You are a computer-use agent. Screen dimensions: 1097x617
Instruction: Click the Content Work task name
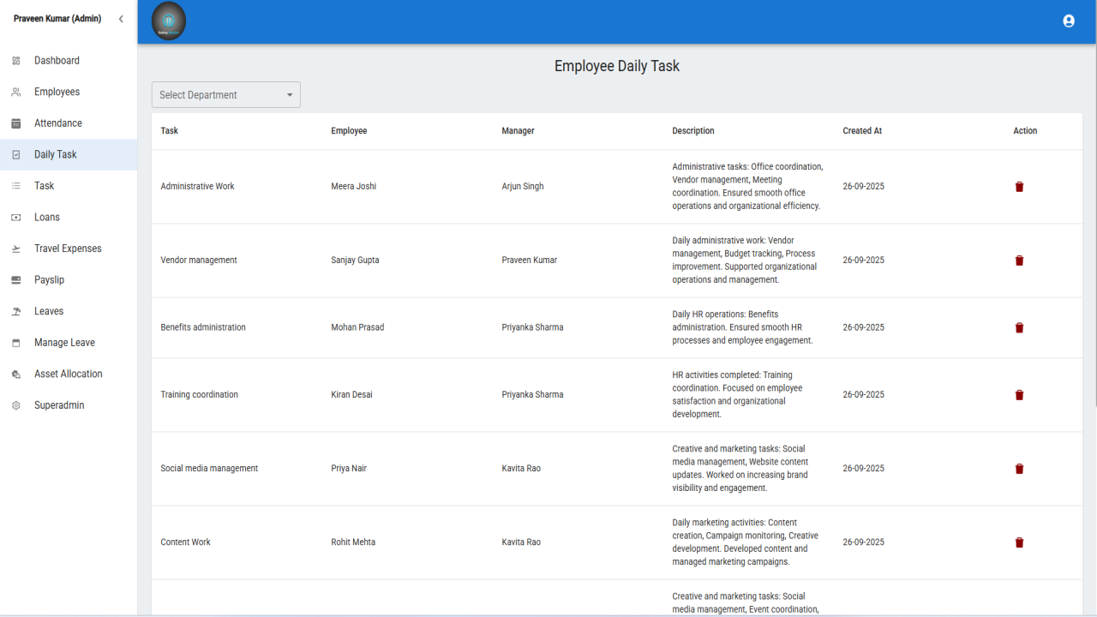coord(185,542)
